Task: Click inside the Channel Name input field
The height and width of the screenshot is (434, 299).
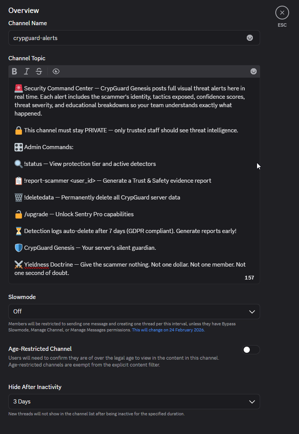Action: [x=114, y=38]
